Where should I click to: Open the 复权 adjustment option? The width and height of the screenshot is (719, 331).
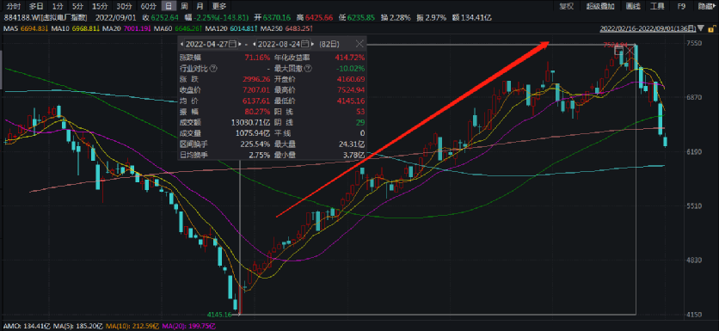coord(566,6)
